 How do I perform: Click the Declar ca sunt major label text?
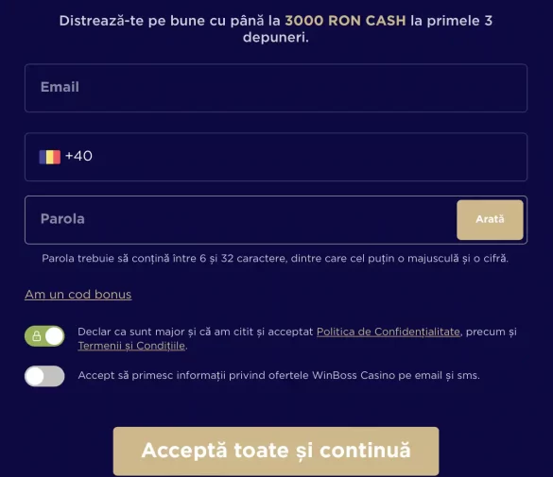(297, 338)
